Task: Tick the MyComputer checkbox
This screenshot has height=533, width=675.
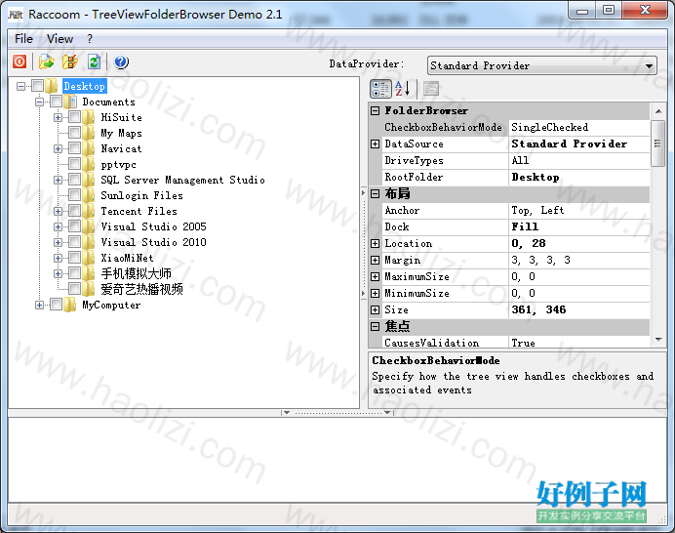Action: point(56,305)
